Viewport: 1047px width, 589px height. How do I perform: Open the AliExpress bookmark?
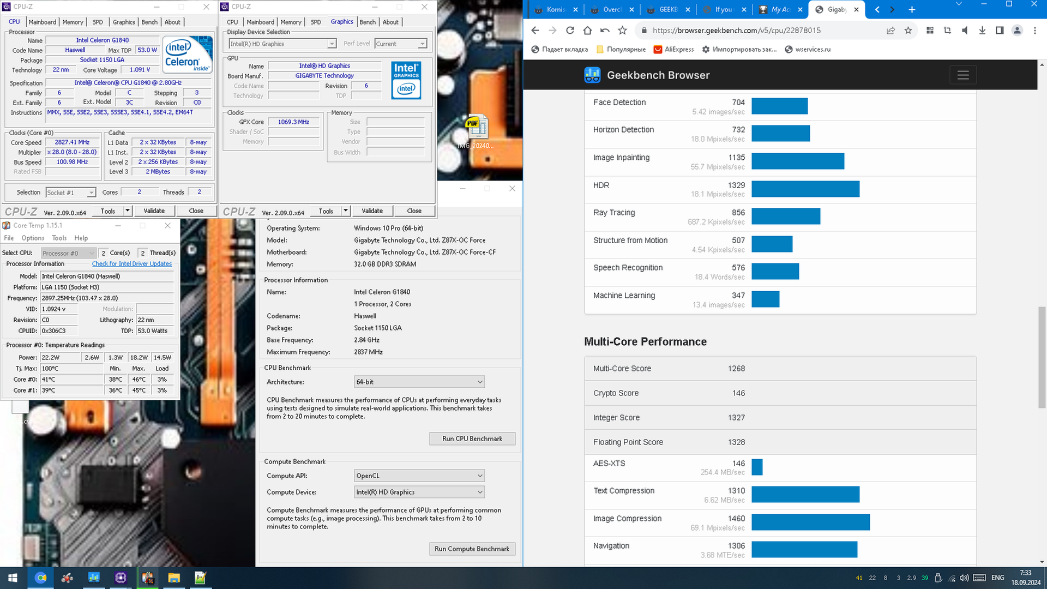673,49
